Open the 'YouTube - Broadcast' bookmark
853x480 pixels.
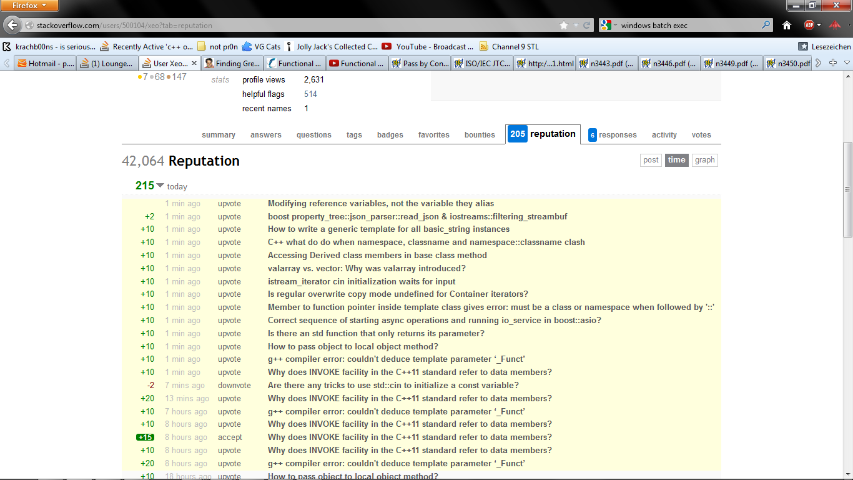click(x=428, y=47)
